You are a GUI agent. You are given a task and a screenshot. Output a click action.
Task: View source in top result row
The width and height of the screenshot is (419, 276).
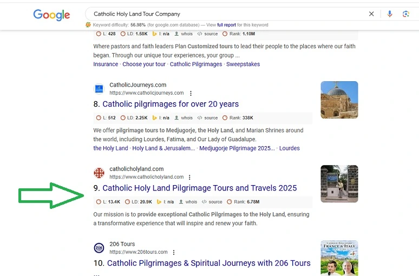point(207,34)
